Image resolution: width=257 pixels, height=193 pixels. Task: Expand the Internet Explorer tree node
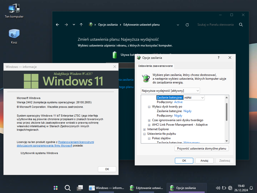coord(145,129)
